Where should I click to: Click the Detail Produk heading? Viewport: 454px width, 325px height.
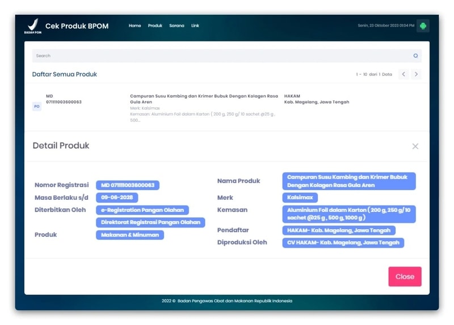pos(61,145)
